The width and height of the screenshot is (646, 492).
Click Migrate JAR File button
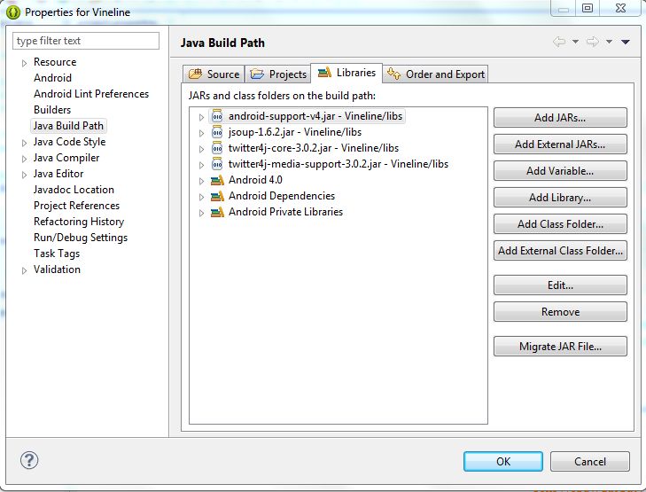[x=560, y=347]
